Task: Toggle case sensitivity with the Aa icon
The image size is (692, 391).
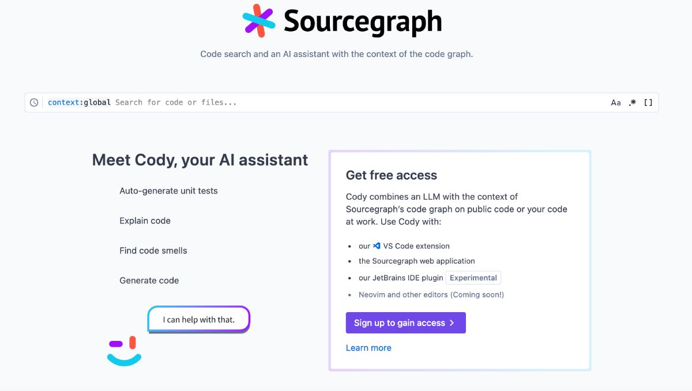Action: pyautogui.click(x=616, y=102)
